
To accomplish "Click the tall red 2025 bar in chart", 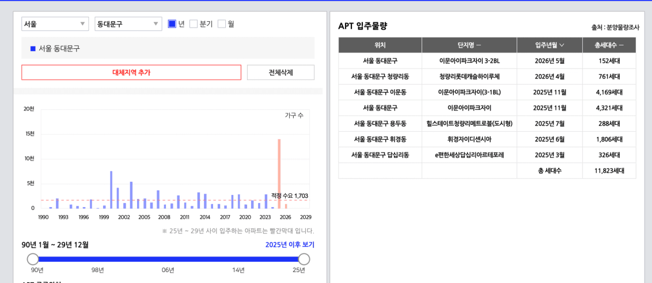I will pos(279,174).
